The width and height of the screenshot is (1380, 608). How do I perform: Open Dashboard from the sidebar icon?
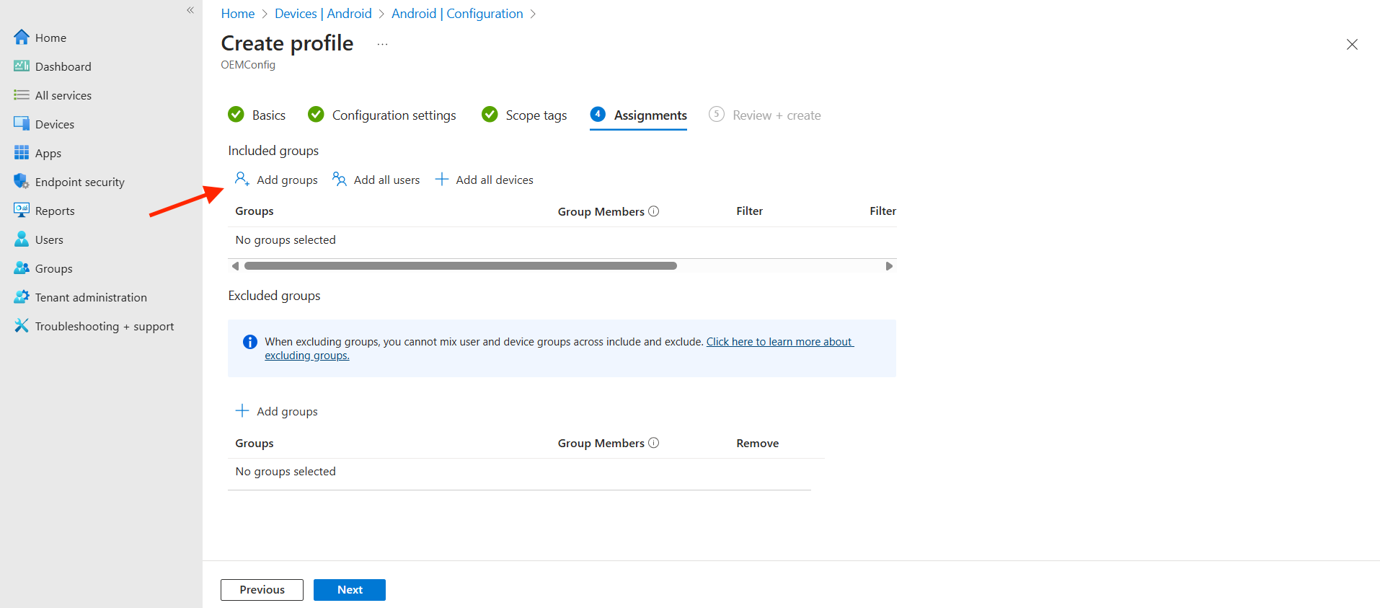(22, 66)
